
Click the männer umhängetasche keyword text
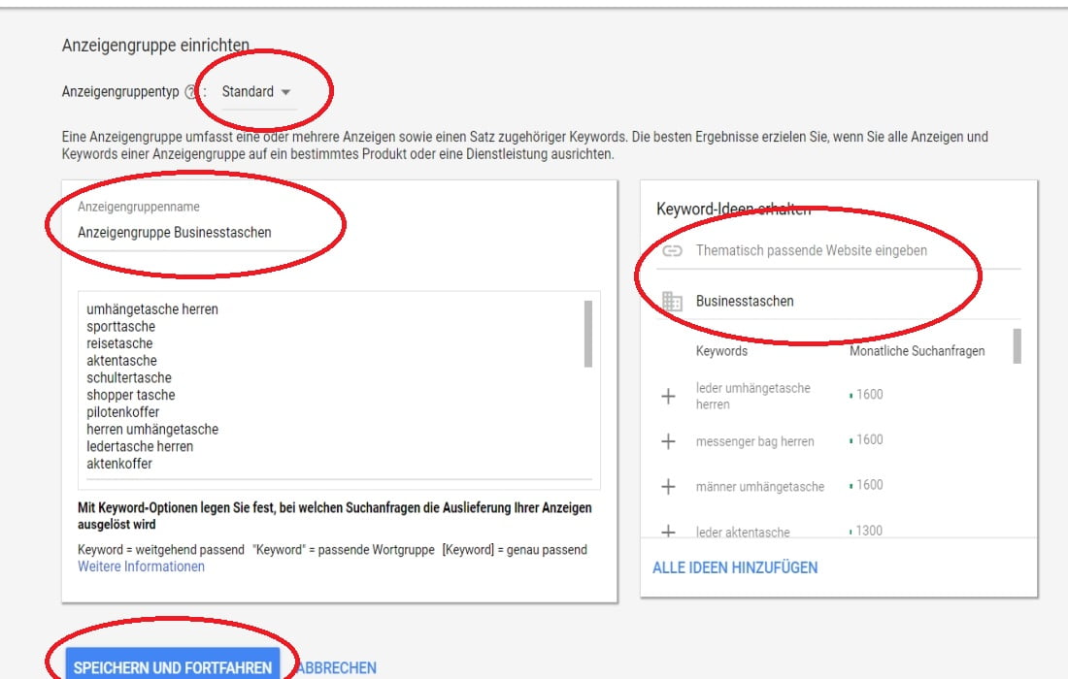tap(760, 487)
